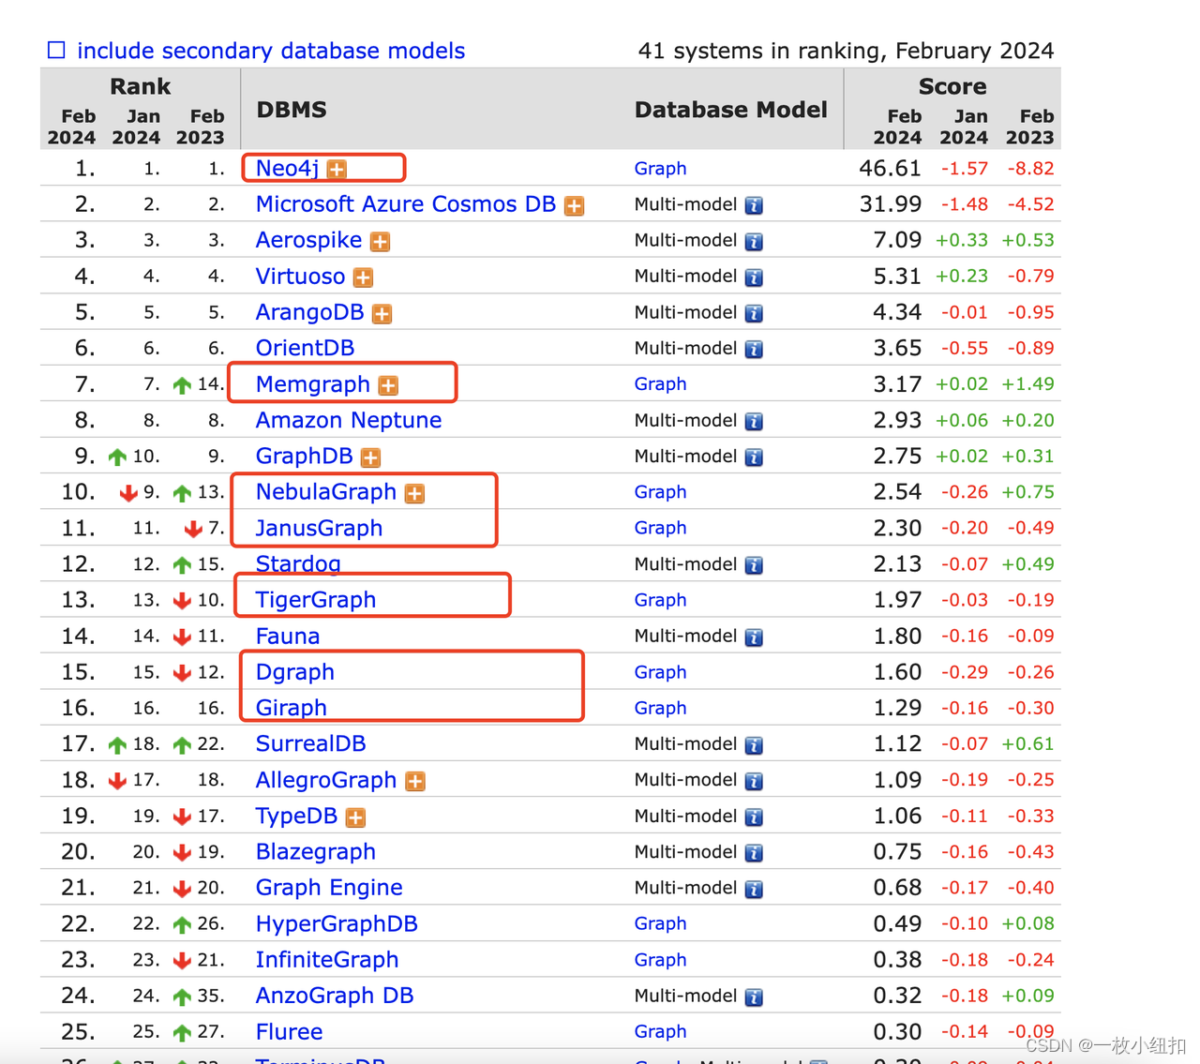Viewport: 1200px width, 1064px height.
Task: Open the Multi-model info icon in the Cosmos DB row
Action: pyautogui.click(x=754, y=205)
